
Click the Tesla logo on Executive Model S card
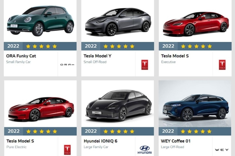222,65
